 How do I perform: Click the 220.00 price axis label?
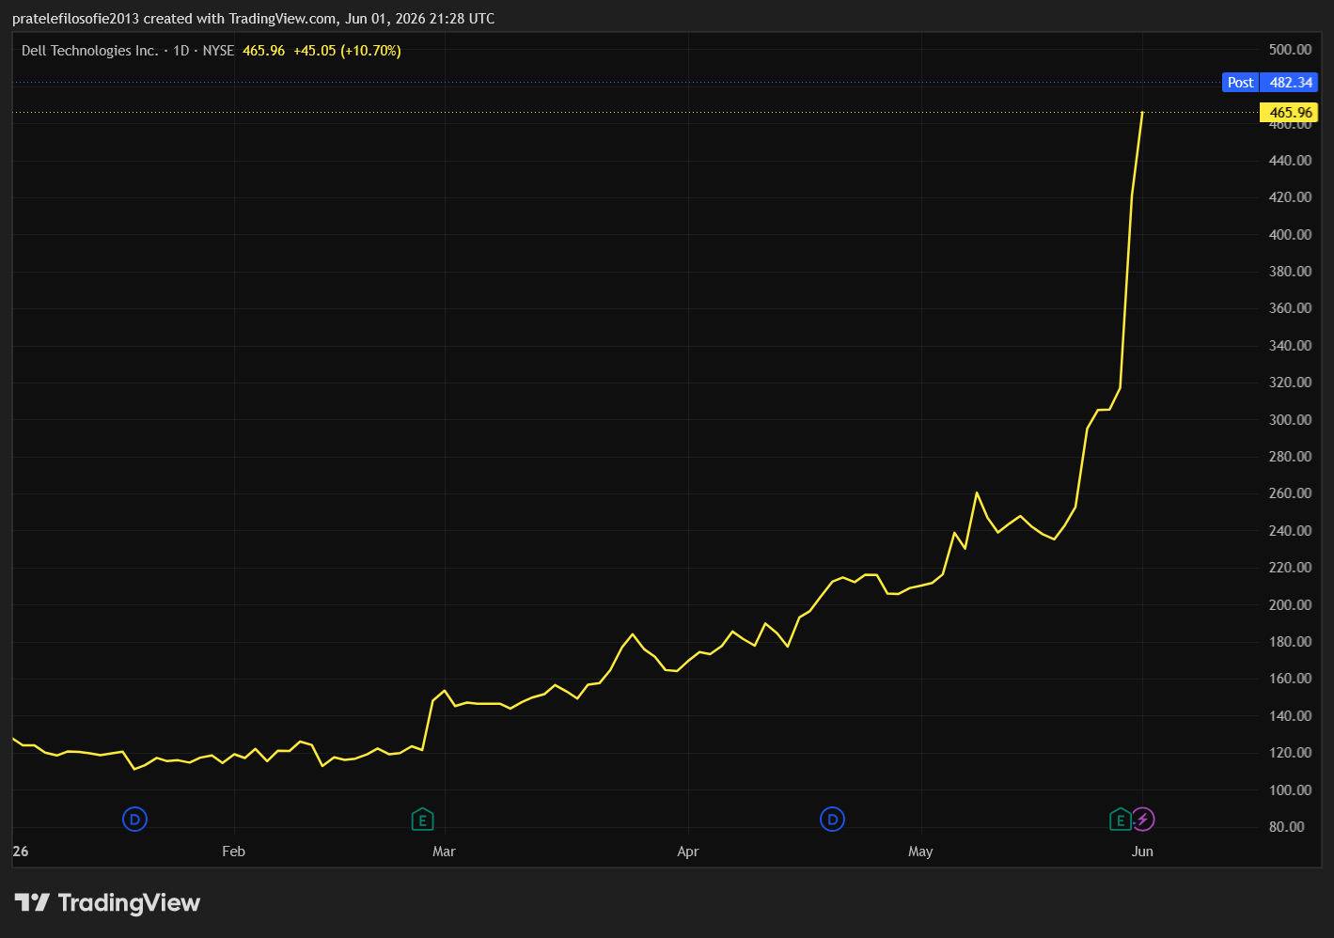[1290, 568]
